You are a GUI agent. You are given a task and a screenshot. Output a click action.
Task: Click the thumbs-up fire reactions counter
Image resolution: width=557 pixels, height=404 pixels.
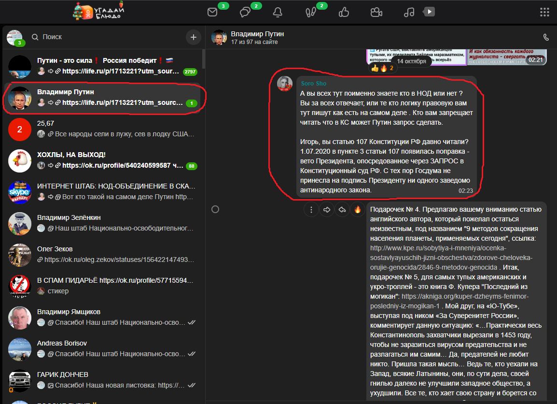[382, 68]
